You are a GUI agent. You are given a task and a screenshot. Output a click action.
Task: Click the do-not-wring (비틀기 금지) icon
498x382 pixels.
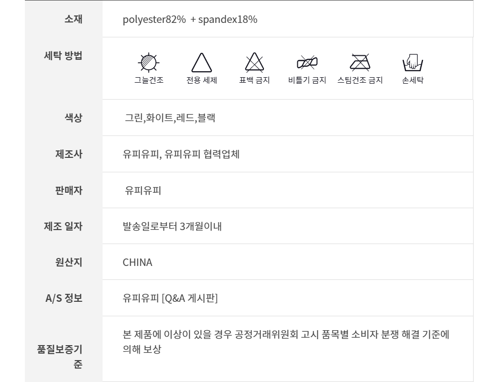click(x=307, y=63)
